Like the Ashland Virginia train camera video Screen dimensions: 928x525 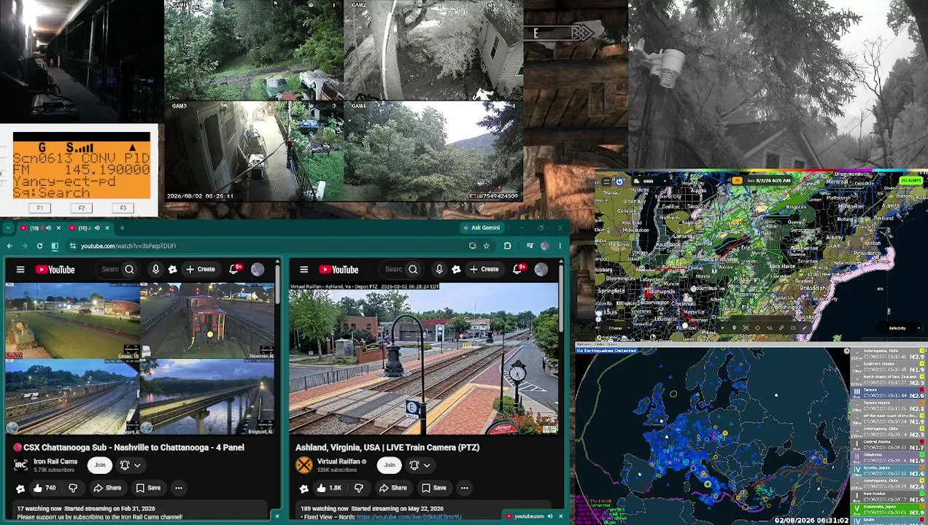(329, 488)
